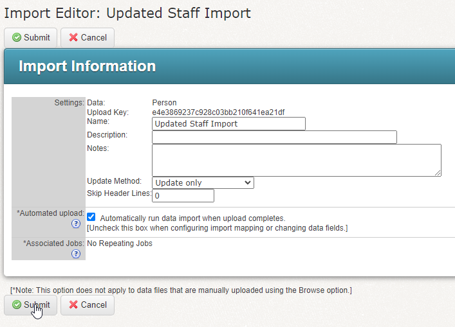
Task: Click red X icon on the Cancel button below the note
Action: pyautogui.click(x=73, y=305)
